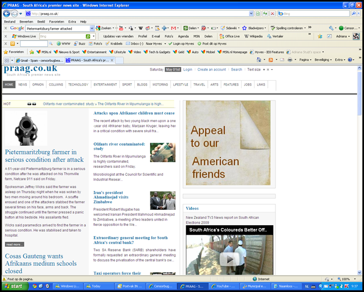The height and width of the screenshot is (292, 364).
Task: Click the browser Back arrow button
Action: (x=6, y=14)
